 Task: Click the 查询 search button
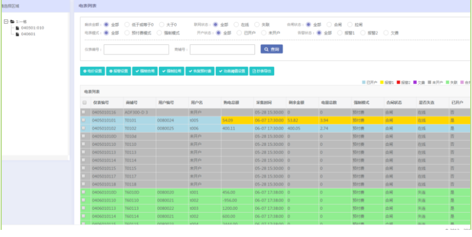coord(272,49)
